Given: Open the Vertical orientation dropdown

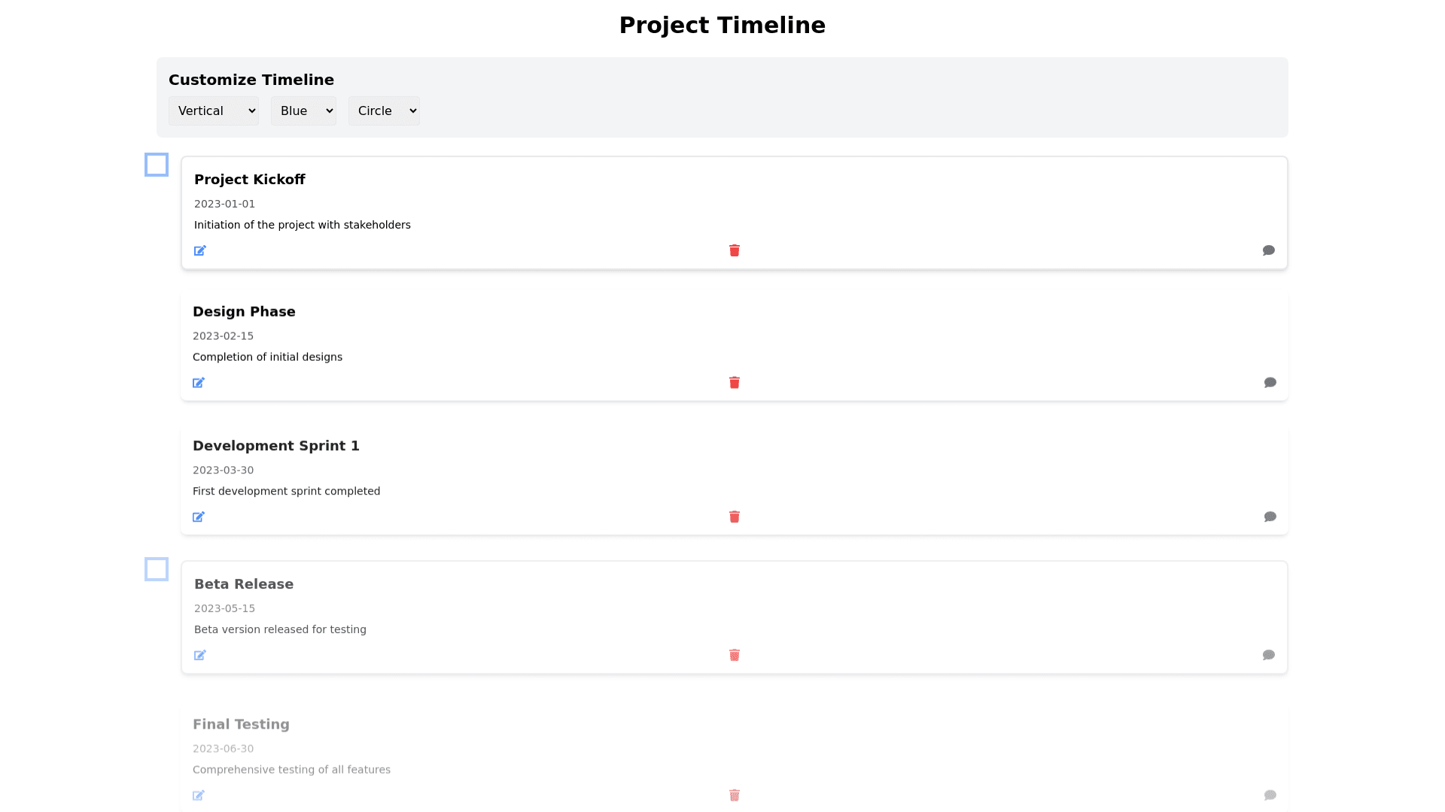Looking at the screenshot, I should click(214, 111).
